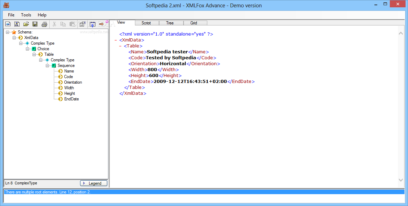Click the 'Tested by Softpedia' value
The image size is (408, 206).
171,58
